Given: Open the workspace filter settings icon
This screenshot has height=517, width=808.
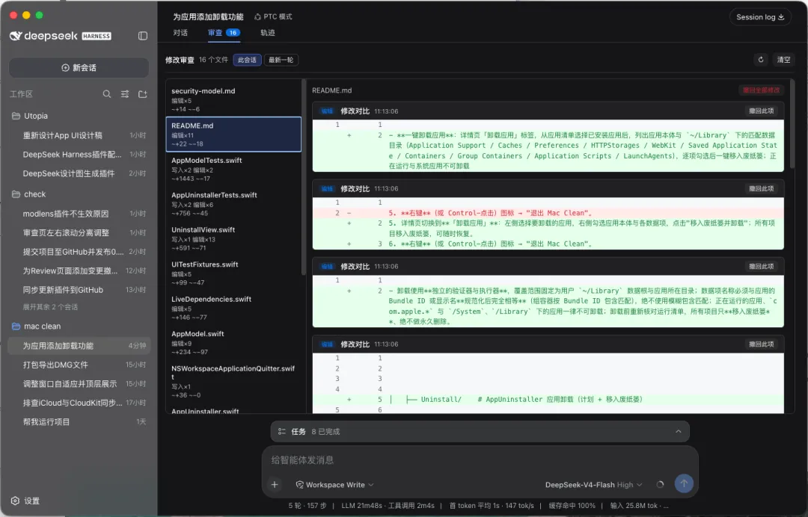Looking at the screenshot, I should 125,94.
